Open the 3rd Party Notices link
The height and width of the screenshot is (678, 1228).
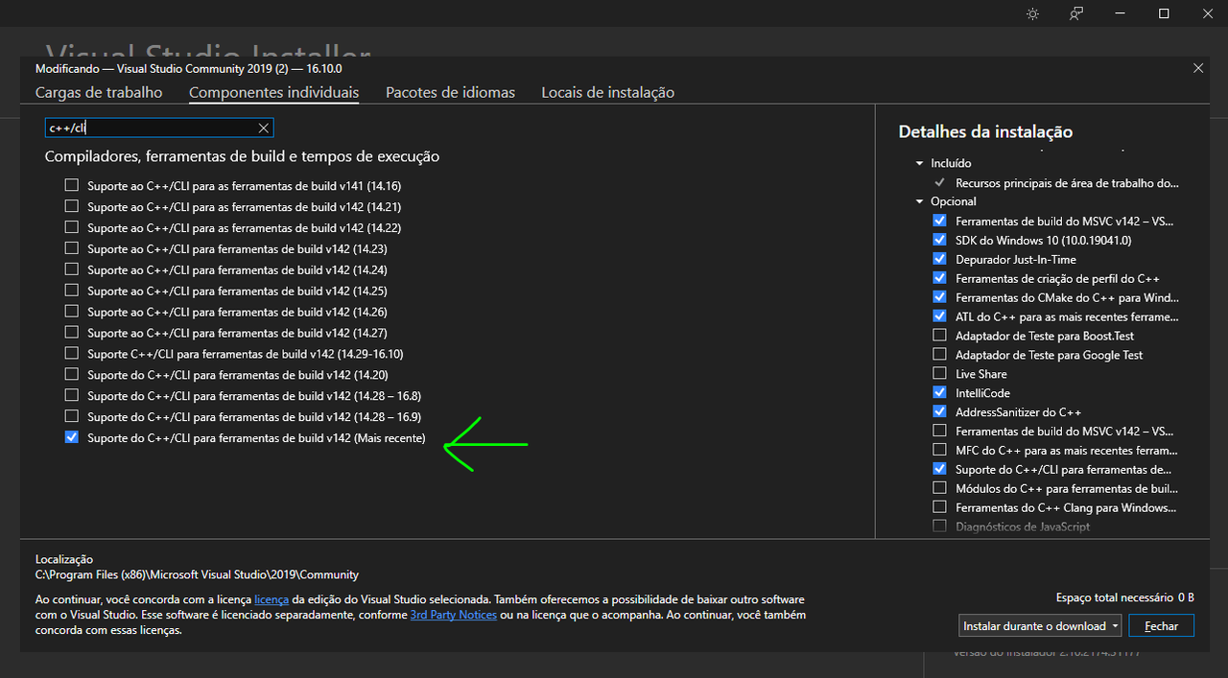coord(454,615)
